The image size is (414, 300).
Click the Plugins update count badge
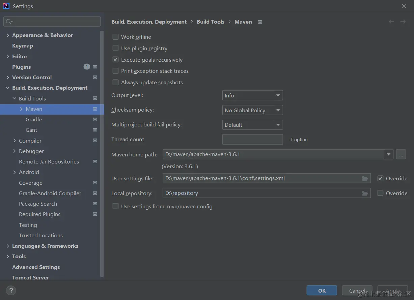click(87, 67)
